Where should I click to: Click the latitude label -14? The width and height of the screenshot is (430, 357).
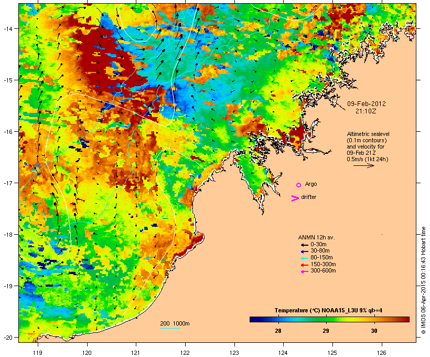[x=7, y=29]
